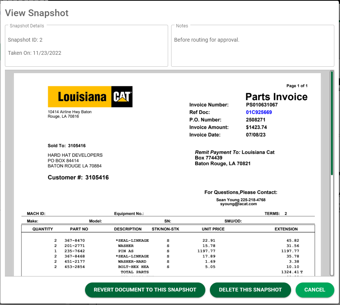Click the DESCRIPTION column header
This screenshot has width=340, height=305.
(x=128, y=229)
